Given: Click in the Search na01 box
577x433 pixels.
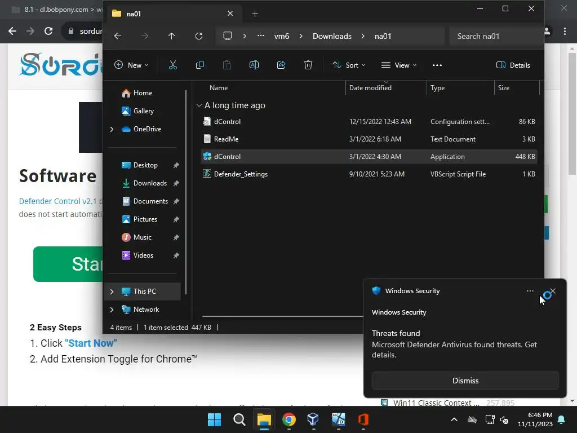Looking at the screenshot, I should tap(495, 36).
